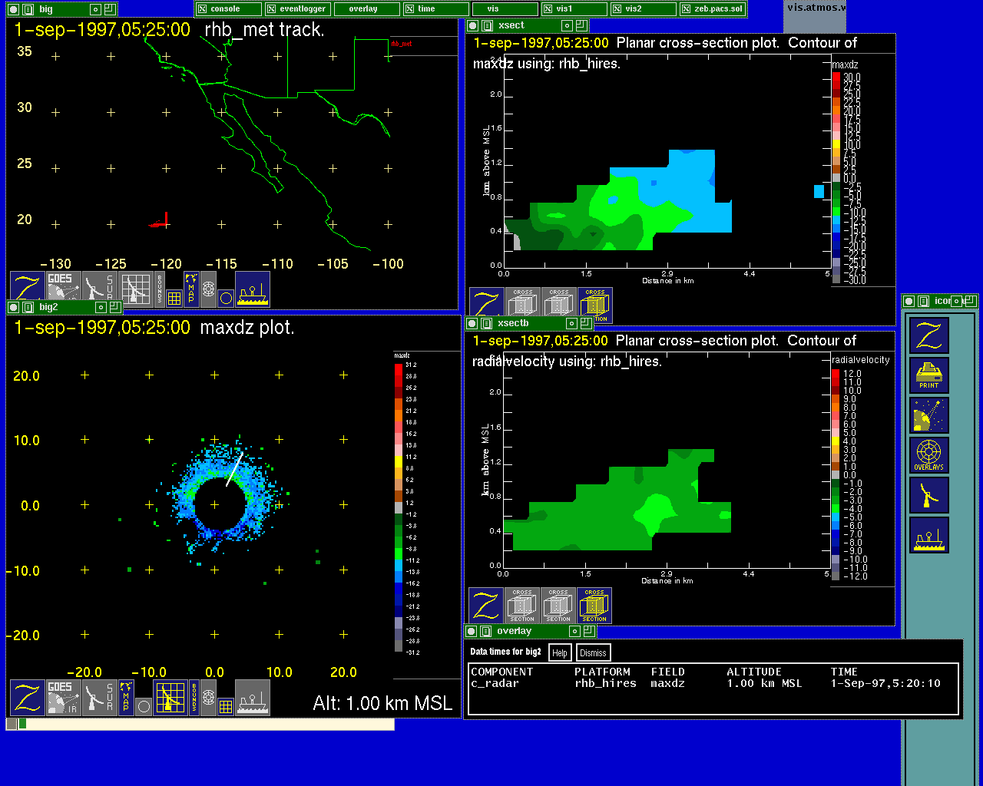Open the PRINT icon in icon panel
The width and height of the screenshot is (983, 786).
[x=928, y=375]
